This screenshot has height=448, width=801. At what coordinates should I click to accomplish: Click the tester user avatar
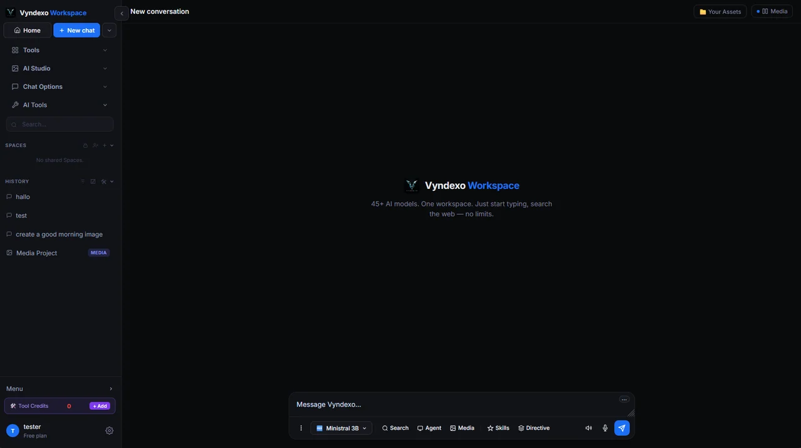click(13, 430)
